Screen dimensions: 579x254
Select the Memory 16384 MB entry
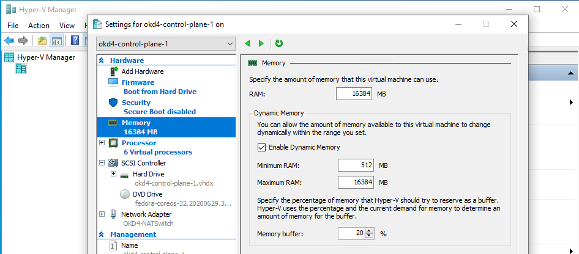[166, 128]
